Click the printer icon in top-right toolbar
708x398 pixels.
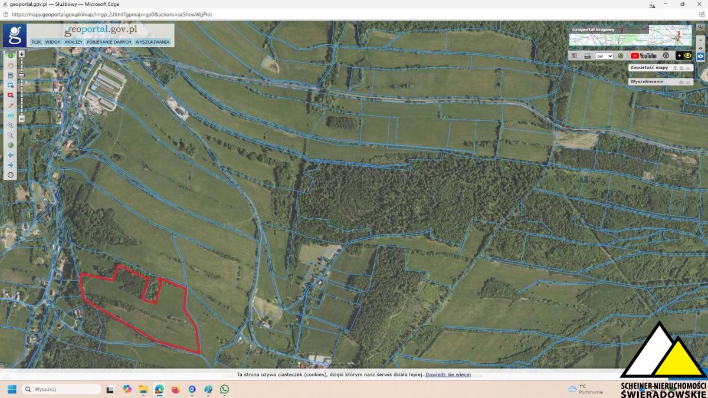587,55
